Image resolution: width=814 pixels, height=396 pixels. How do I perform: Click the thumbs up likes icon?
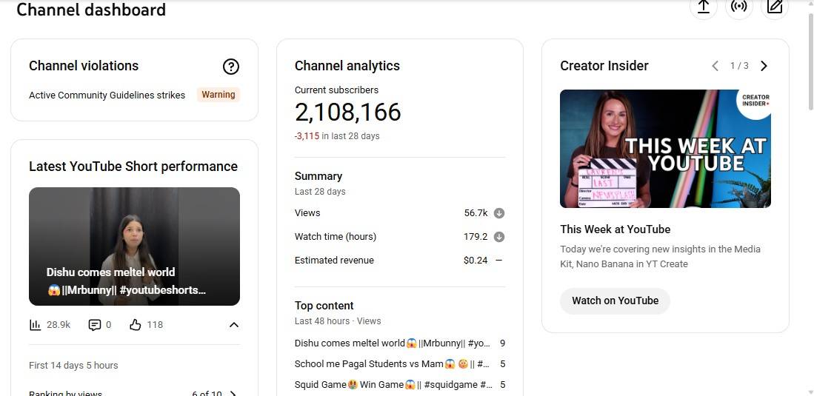(135, 325)
